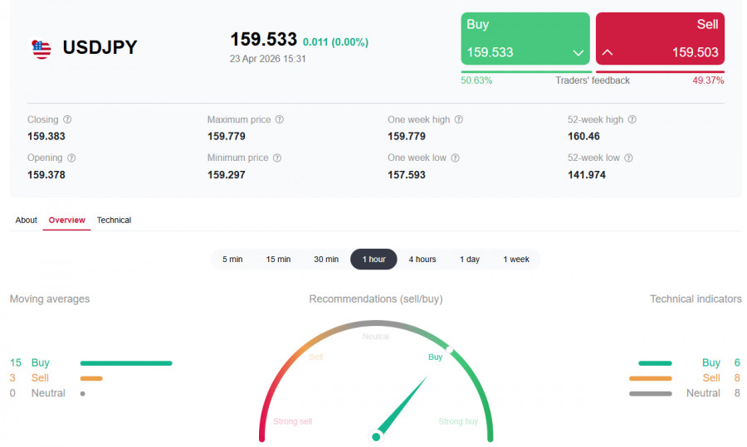Open the About tab
747x447 pixels.
(27, 220)
